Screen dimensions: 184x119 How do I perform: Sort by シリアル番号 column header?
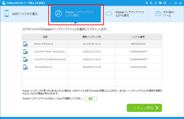139,37
